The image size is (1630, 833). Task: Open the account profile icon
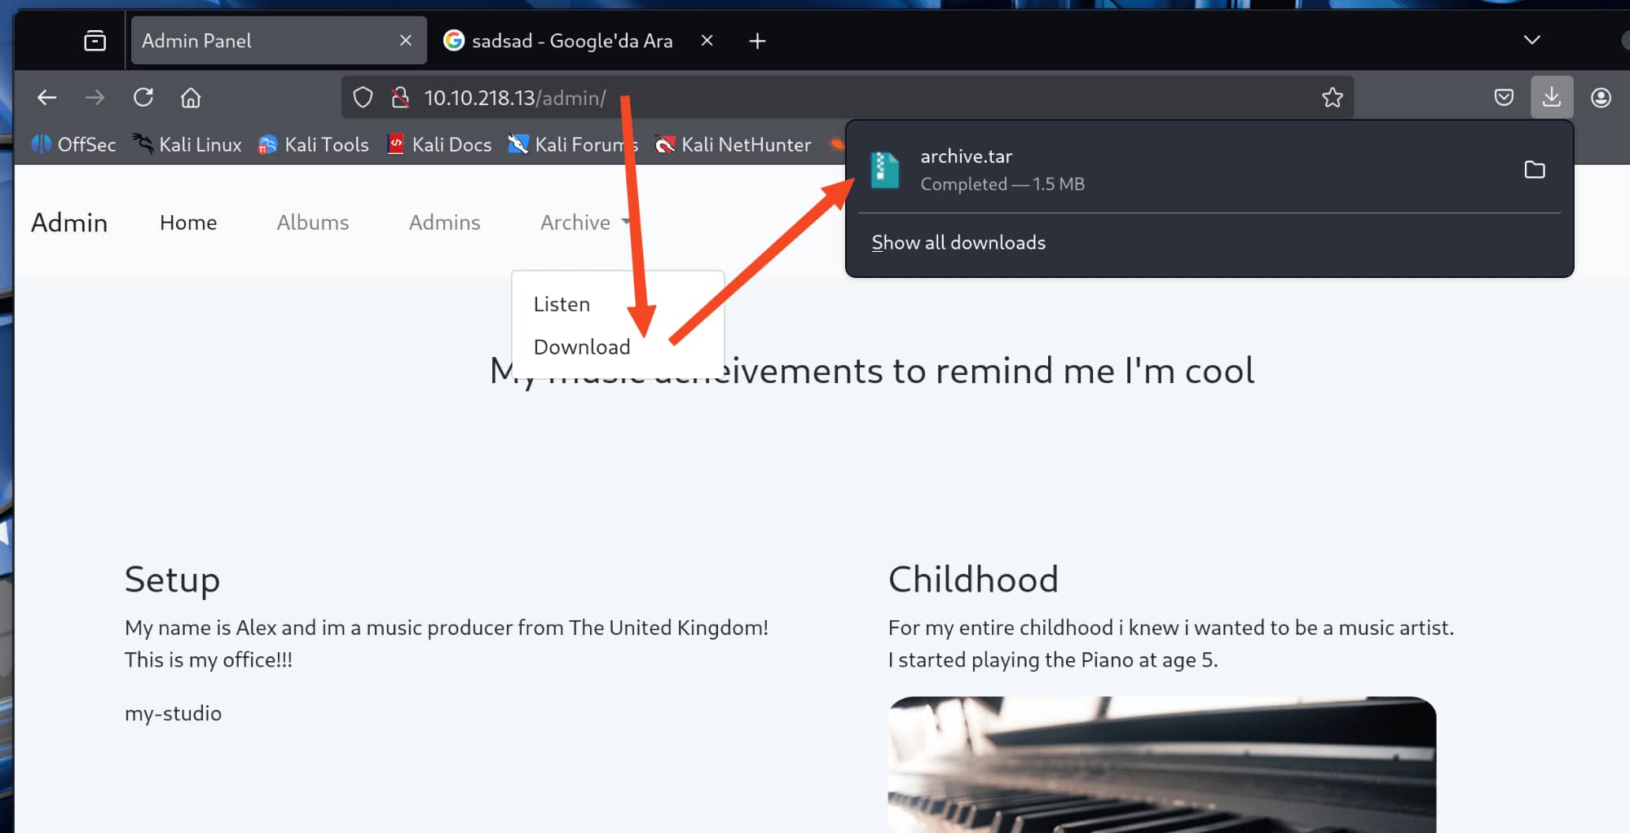1600,98
